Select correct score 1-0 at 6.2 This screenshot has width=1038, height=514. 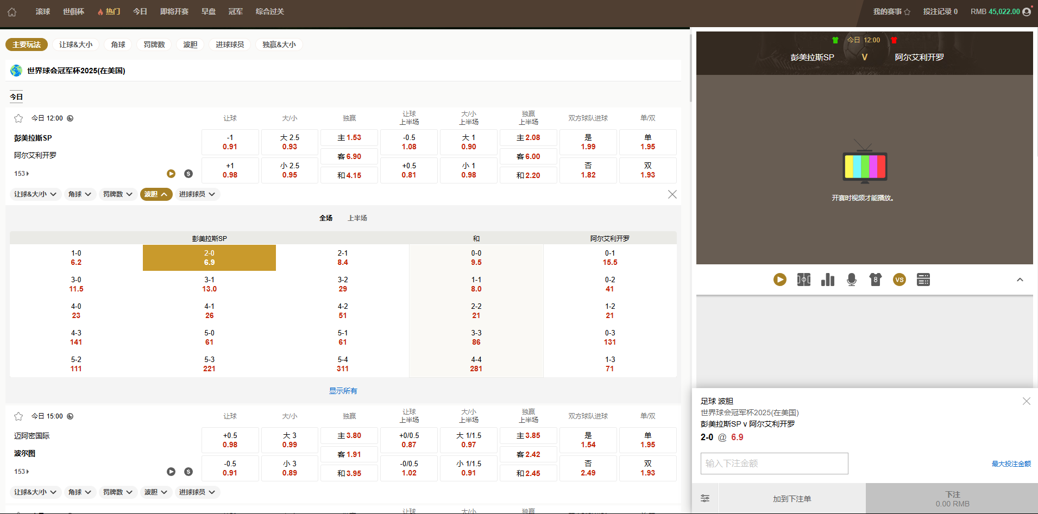pos(76,258)
